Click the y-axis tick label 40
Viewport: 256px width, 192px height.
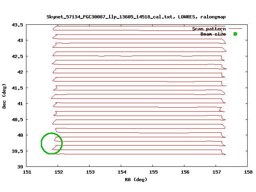(x=20, y=135)
